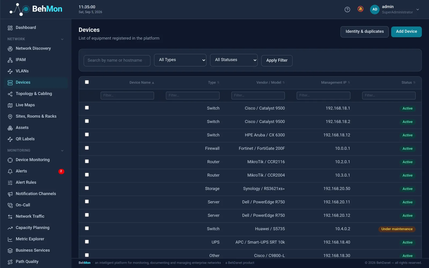
Task: Click the Alert Rules sliders icon
Action: tap(10, 183)
